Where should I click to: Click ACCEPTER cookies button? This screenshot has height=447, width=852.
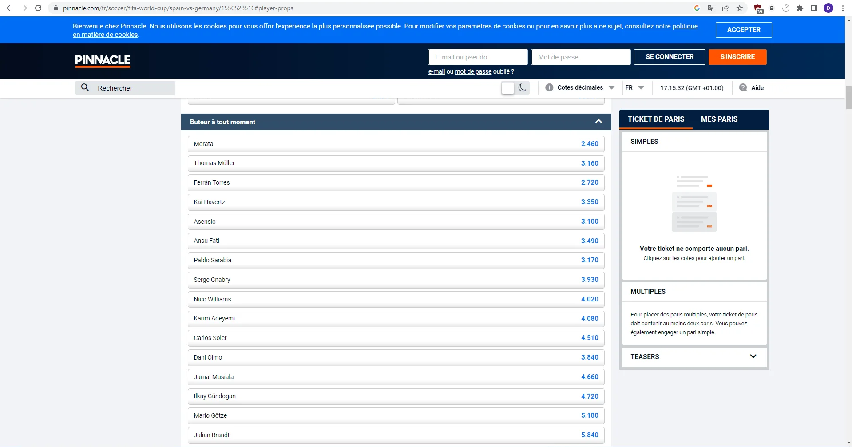point(743,30)
